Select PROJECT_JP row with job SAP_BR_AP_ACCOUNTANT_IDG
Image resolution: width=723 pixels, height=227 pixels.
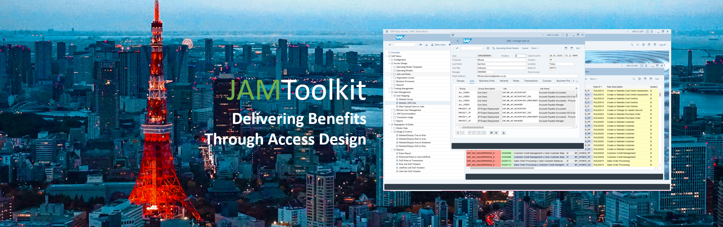click(x=457, y=113)
